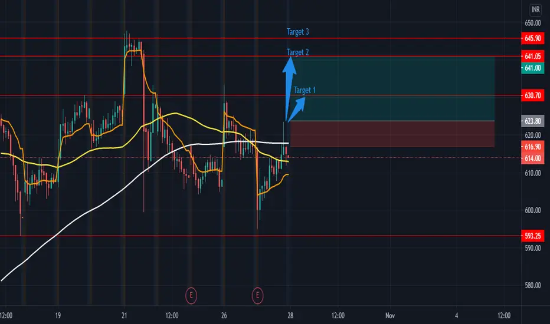
Task: Select the 616.90 stop price label
Action: tap(532, 147)
